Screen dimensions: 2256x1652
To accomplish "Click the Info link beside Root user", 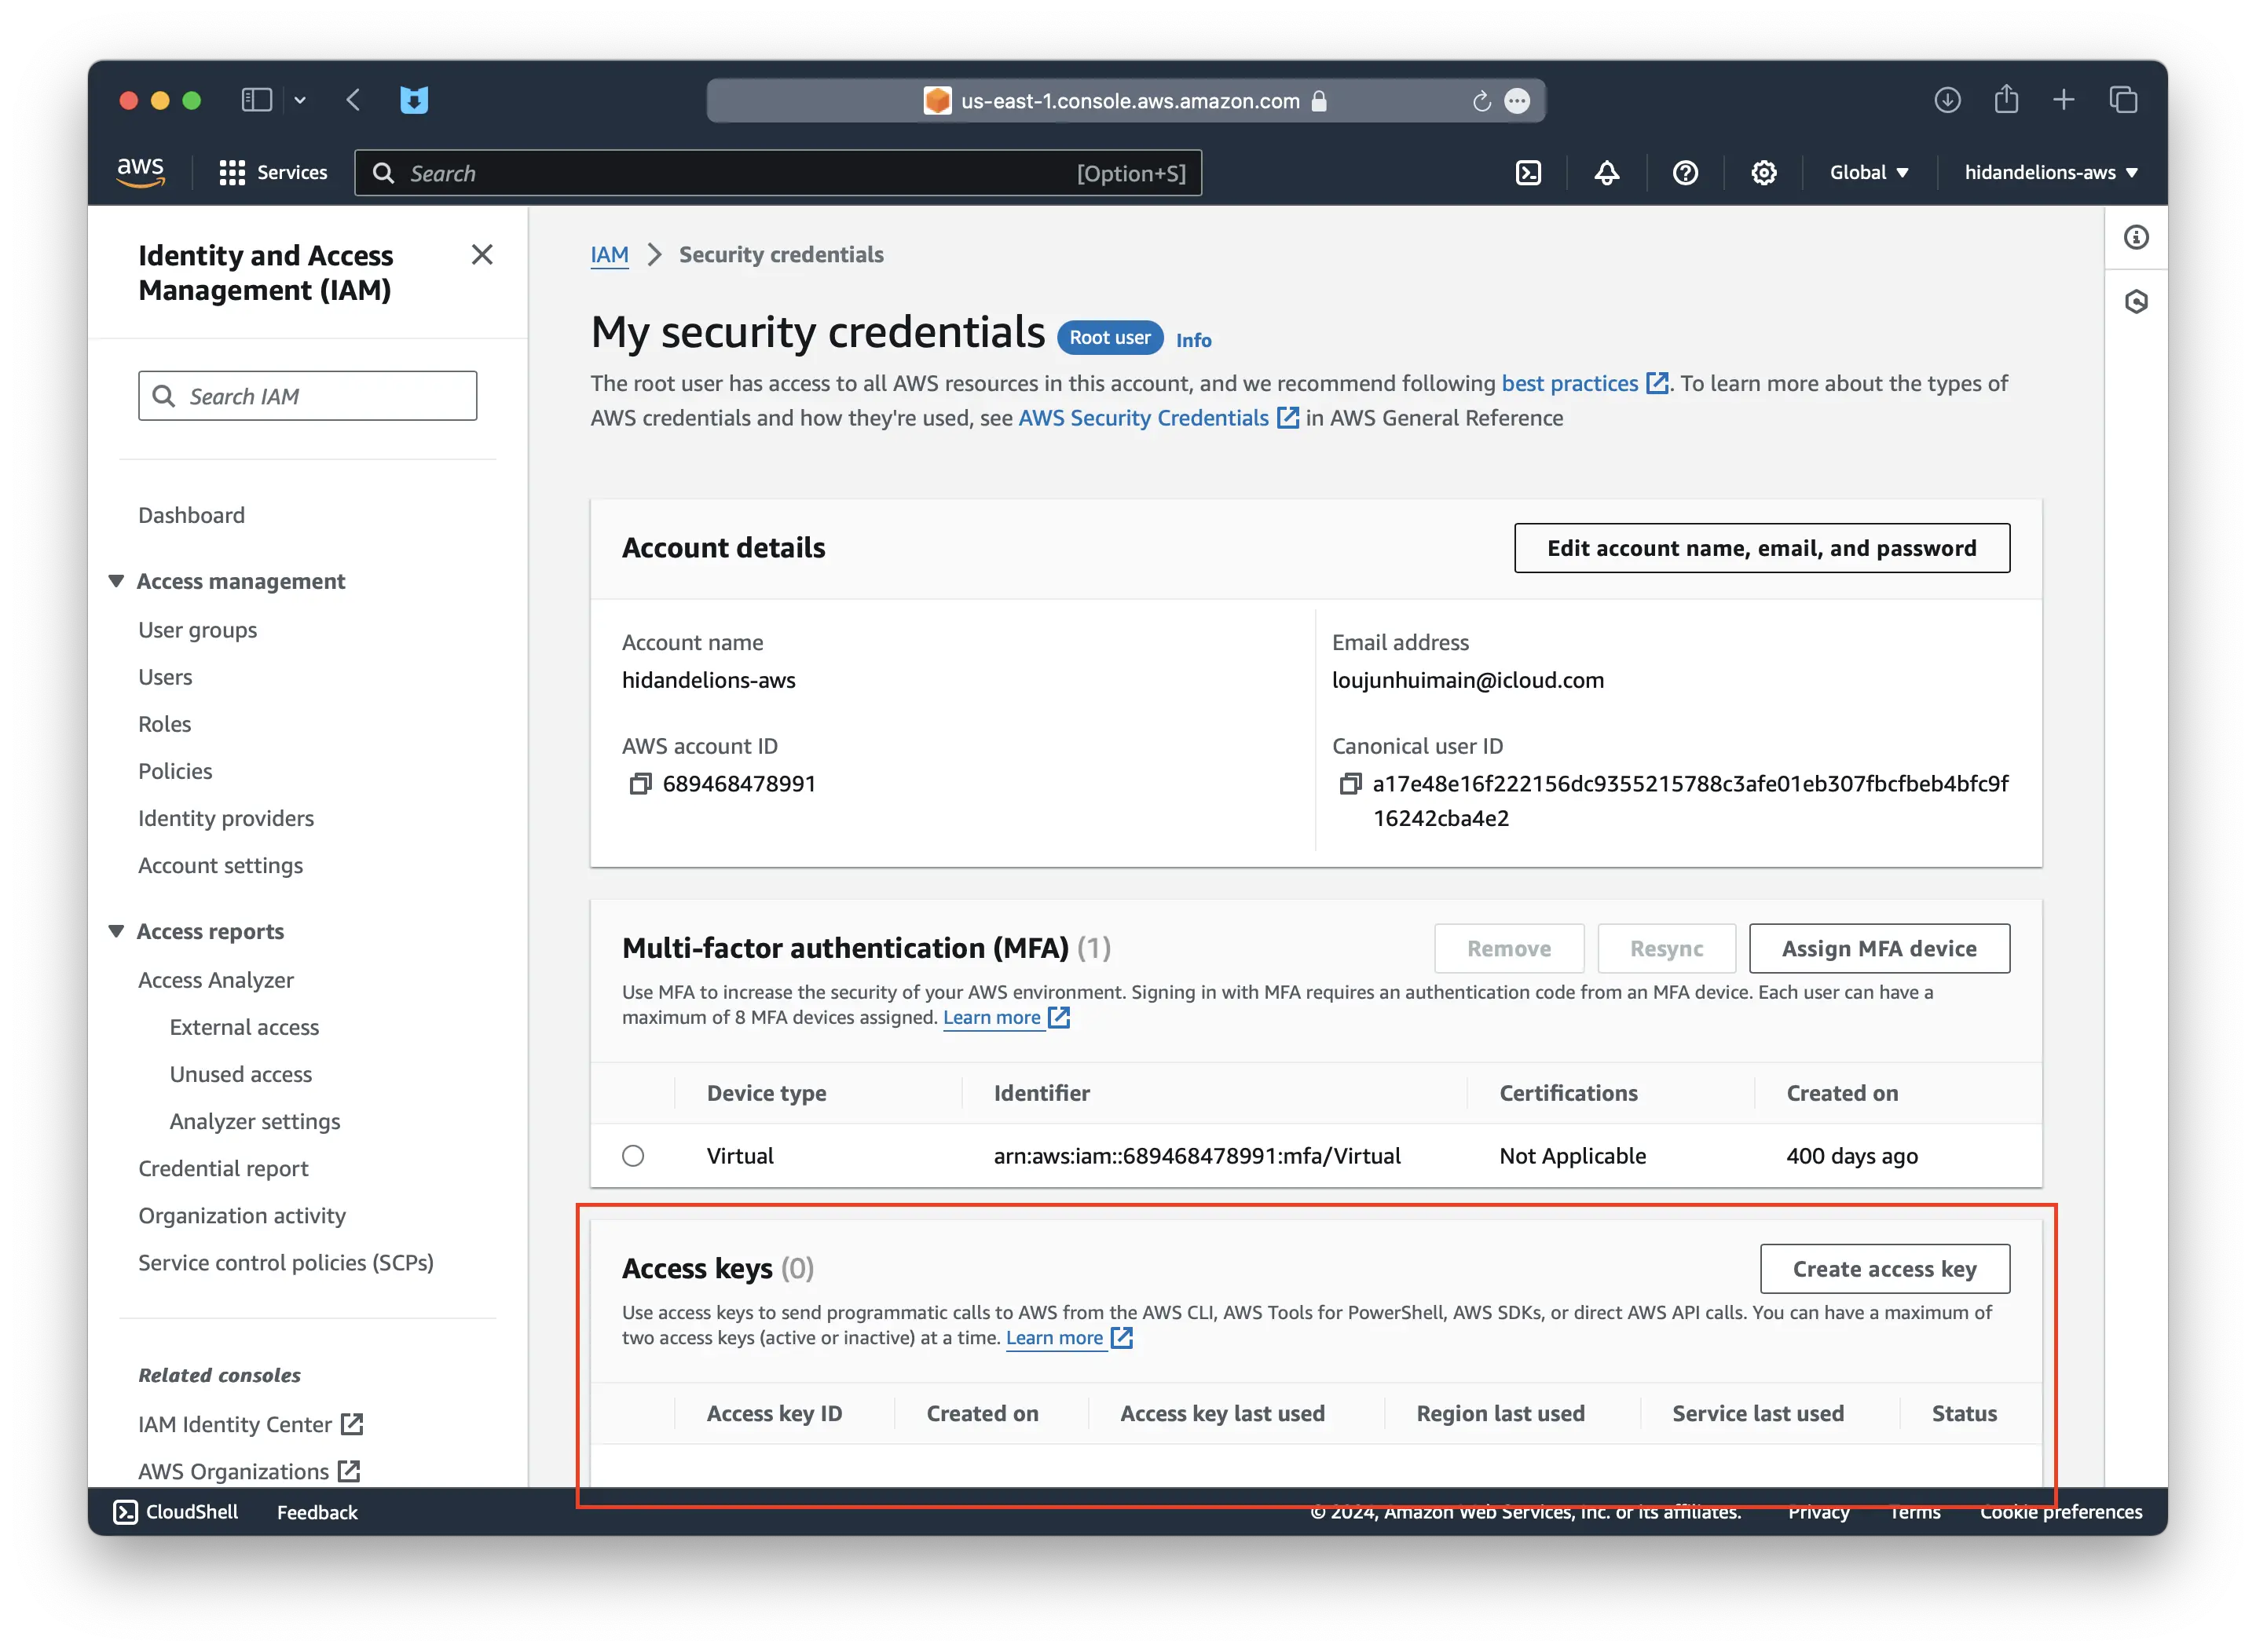I will pyautogui.click(x=1192, y=340).
